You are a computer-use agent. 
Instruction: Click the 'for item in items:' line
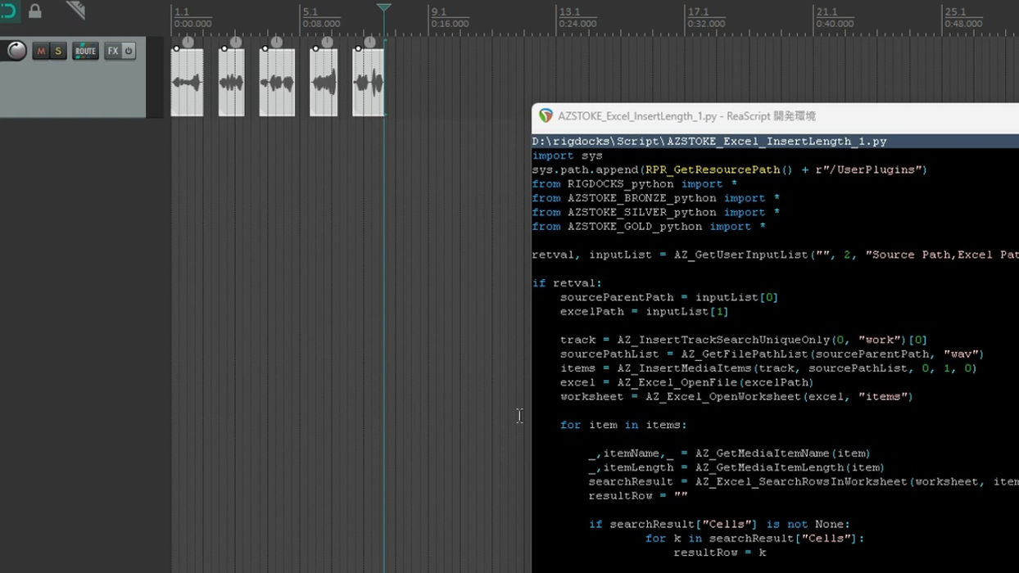[x=623, y=425]
